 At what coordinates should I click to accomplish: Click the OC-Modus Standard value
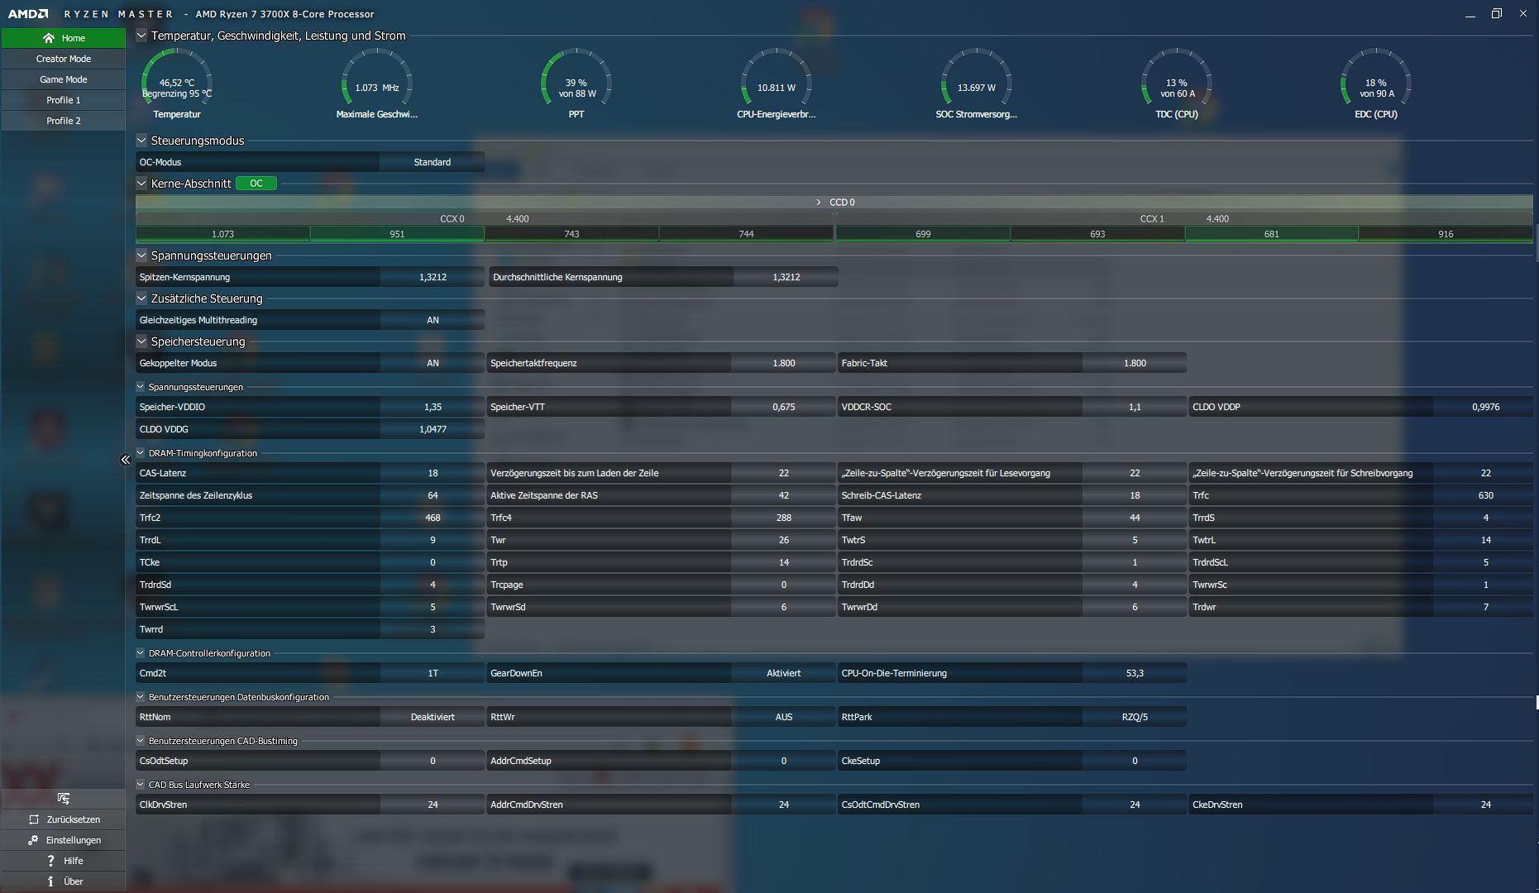[x=433, y=162]
